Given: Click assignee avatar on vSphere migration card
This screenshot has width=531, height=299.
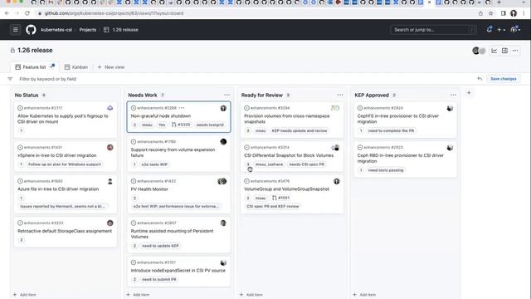Looking at the screenshot, I should (x=110, y=148).
